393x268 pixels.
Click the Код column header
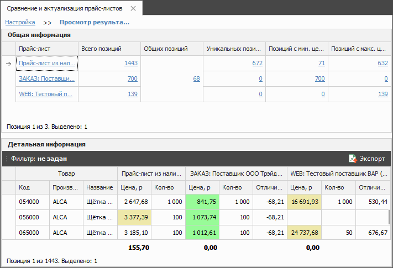pos(33,187)
